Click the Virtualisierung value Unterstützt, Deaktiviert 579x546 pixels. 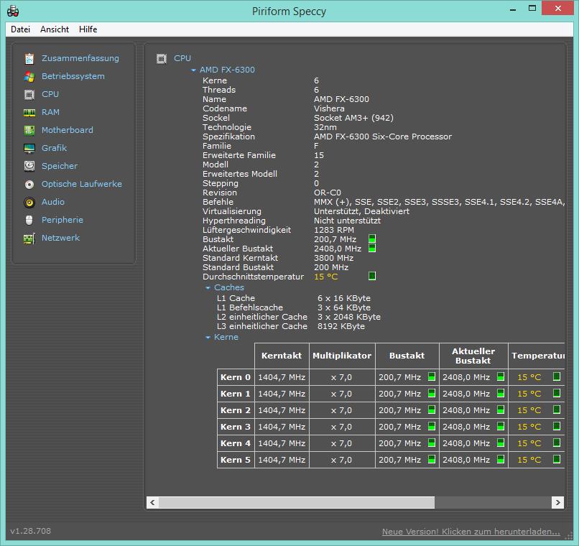point(361,211)
